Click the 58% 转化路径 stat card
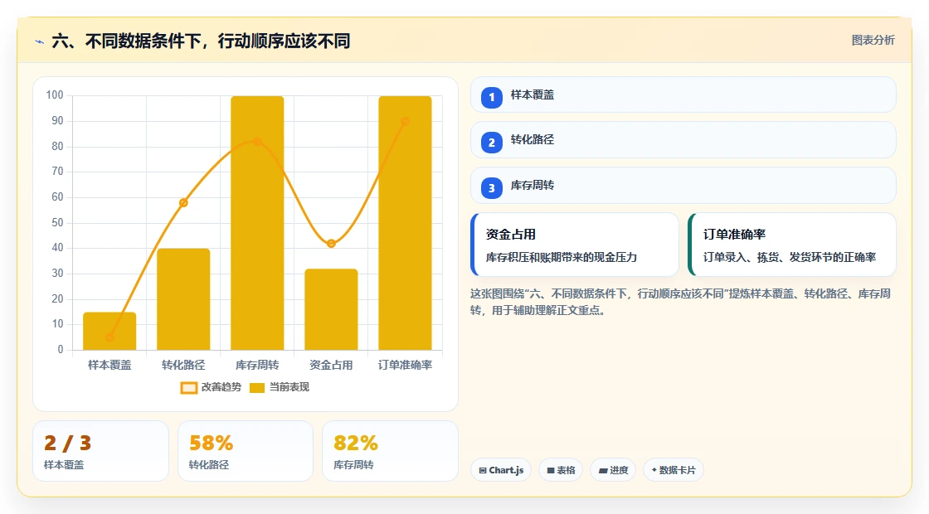 [x=246, y=451]
